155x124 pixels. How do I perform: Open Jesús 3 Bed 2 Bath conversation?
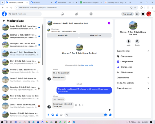[x=21, y=27]
